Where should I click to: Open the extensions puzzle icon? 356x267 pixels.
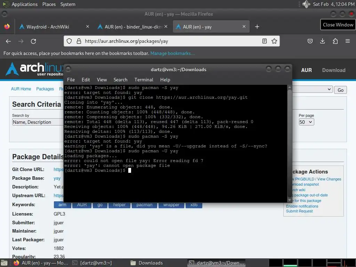point(335,41)
